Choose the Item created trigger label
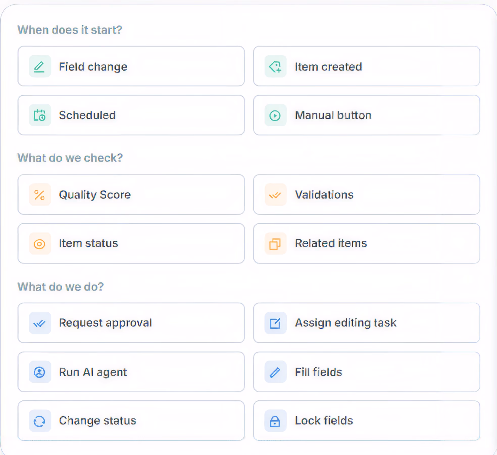This screenshot has height=455, width=497. (328, 67)
